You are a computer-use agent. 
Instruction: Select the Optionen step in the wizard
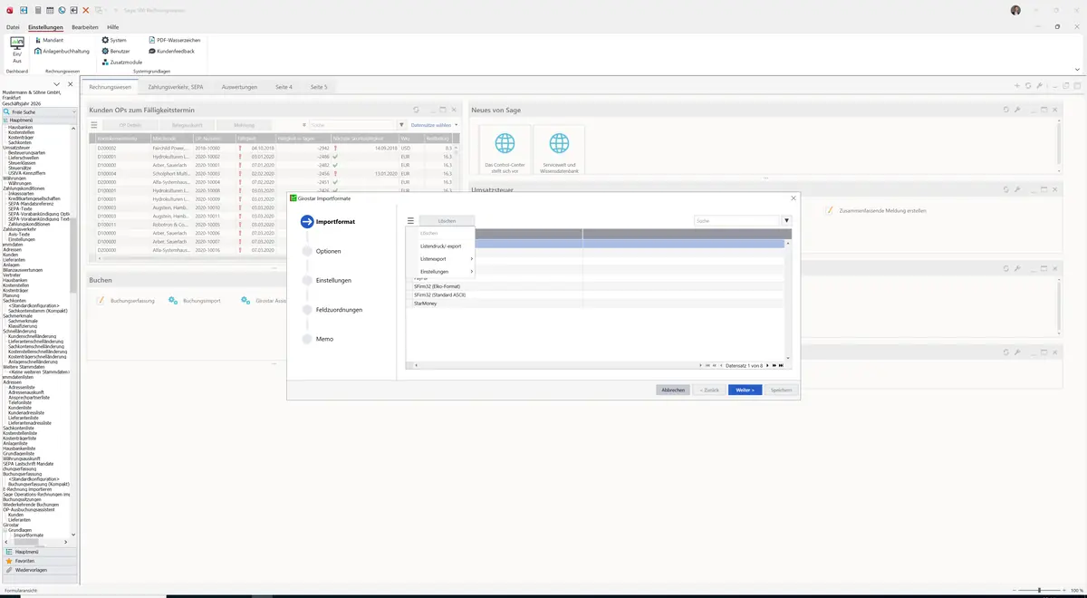click(329, 251)
